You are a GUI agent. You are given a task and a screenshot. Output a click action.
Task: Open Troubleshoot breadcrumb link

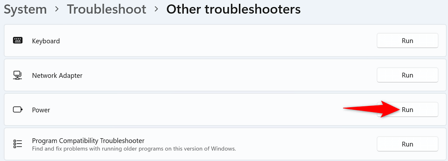107,10
